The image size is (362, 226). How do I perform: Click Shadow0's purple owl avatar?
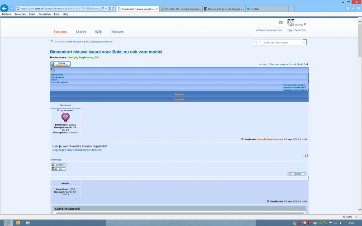[65, 117]
